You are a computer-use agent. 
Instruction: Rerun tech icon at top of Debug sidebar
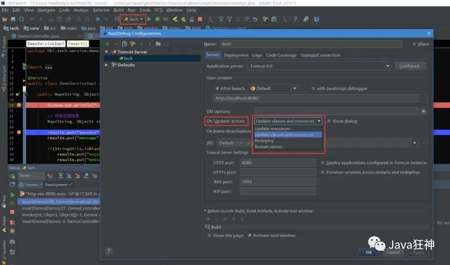12,176
